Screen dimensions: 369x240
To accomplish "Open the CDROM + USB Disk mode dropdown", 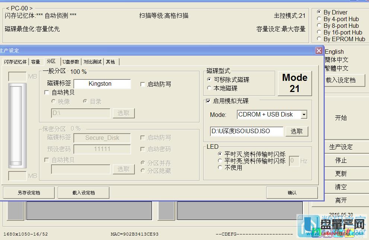I will pos(305,115).
